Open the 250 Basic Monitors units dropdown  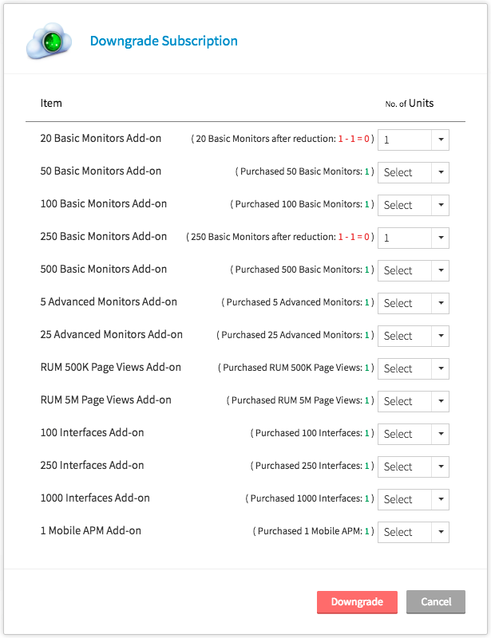[414, 238]
